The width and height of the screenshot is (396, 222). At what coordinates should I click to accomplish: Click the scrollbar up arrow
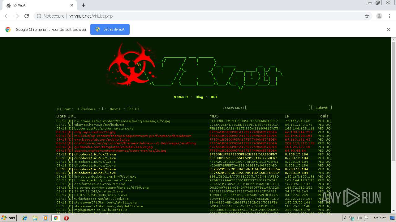[393, 40]
